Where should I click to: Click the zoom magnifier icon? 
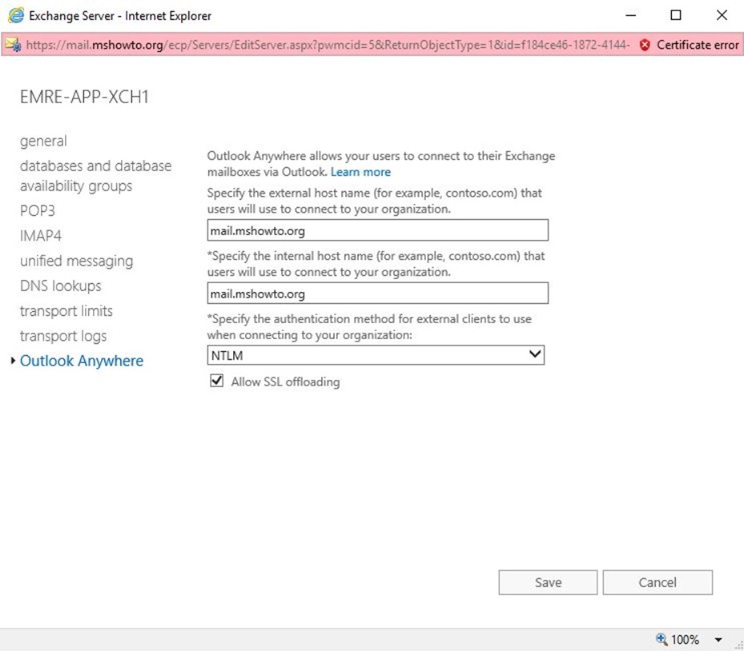point(662,639)
